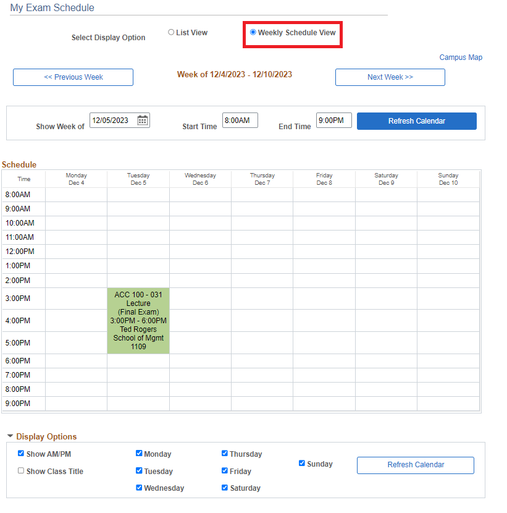The height and width of the screenshot is (513, 507).
Task: Uncheck the Show AM/PM checkbox
Action: (21, 454)
